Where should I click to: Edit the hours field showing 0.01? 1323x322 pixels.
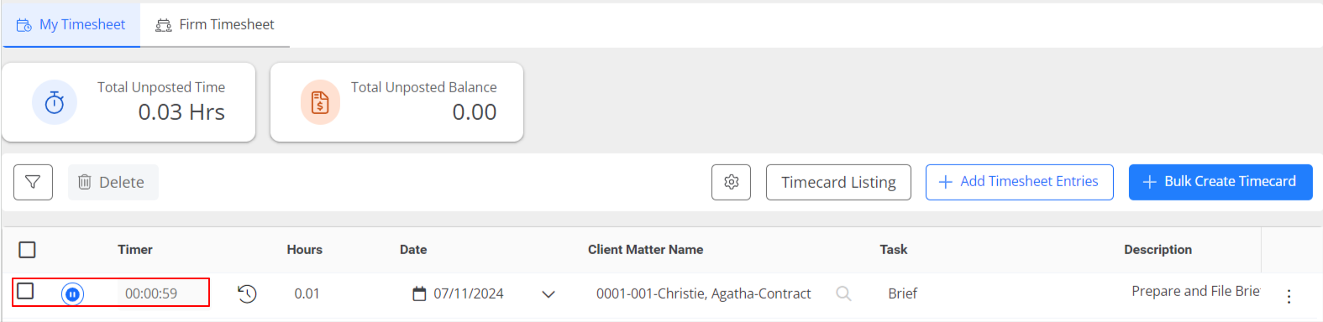coord(307,293)
